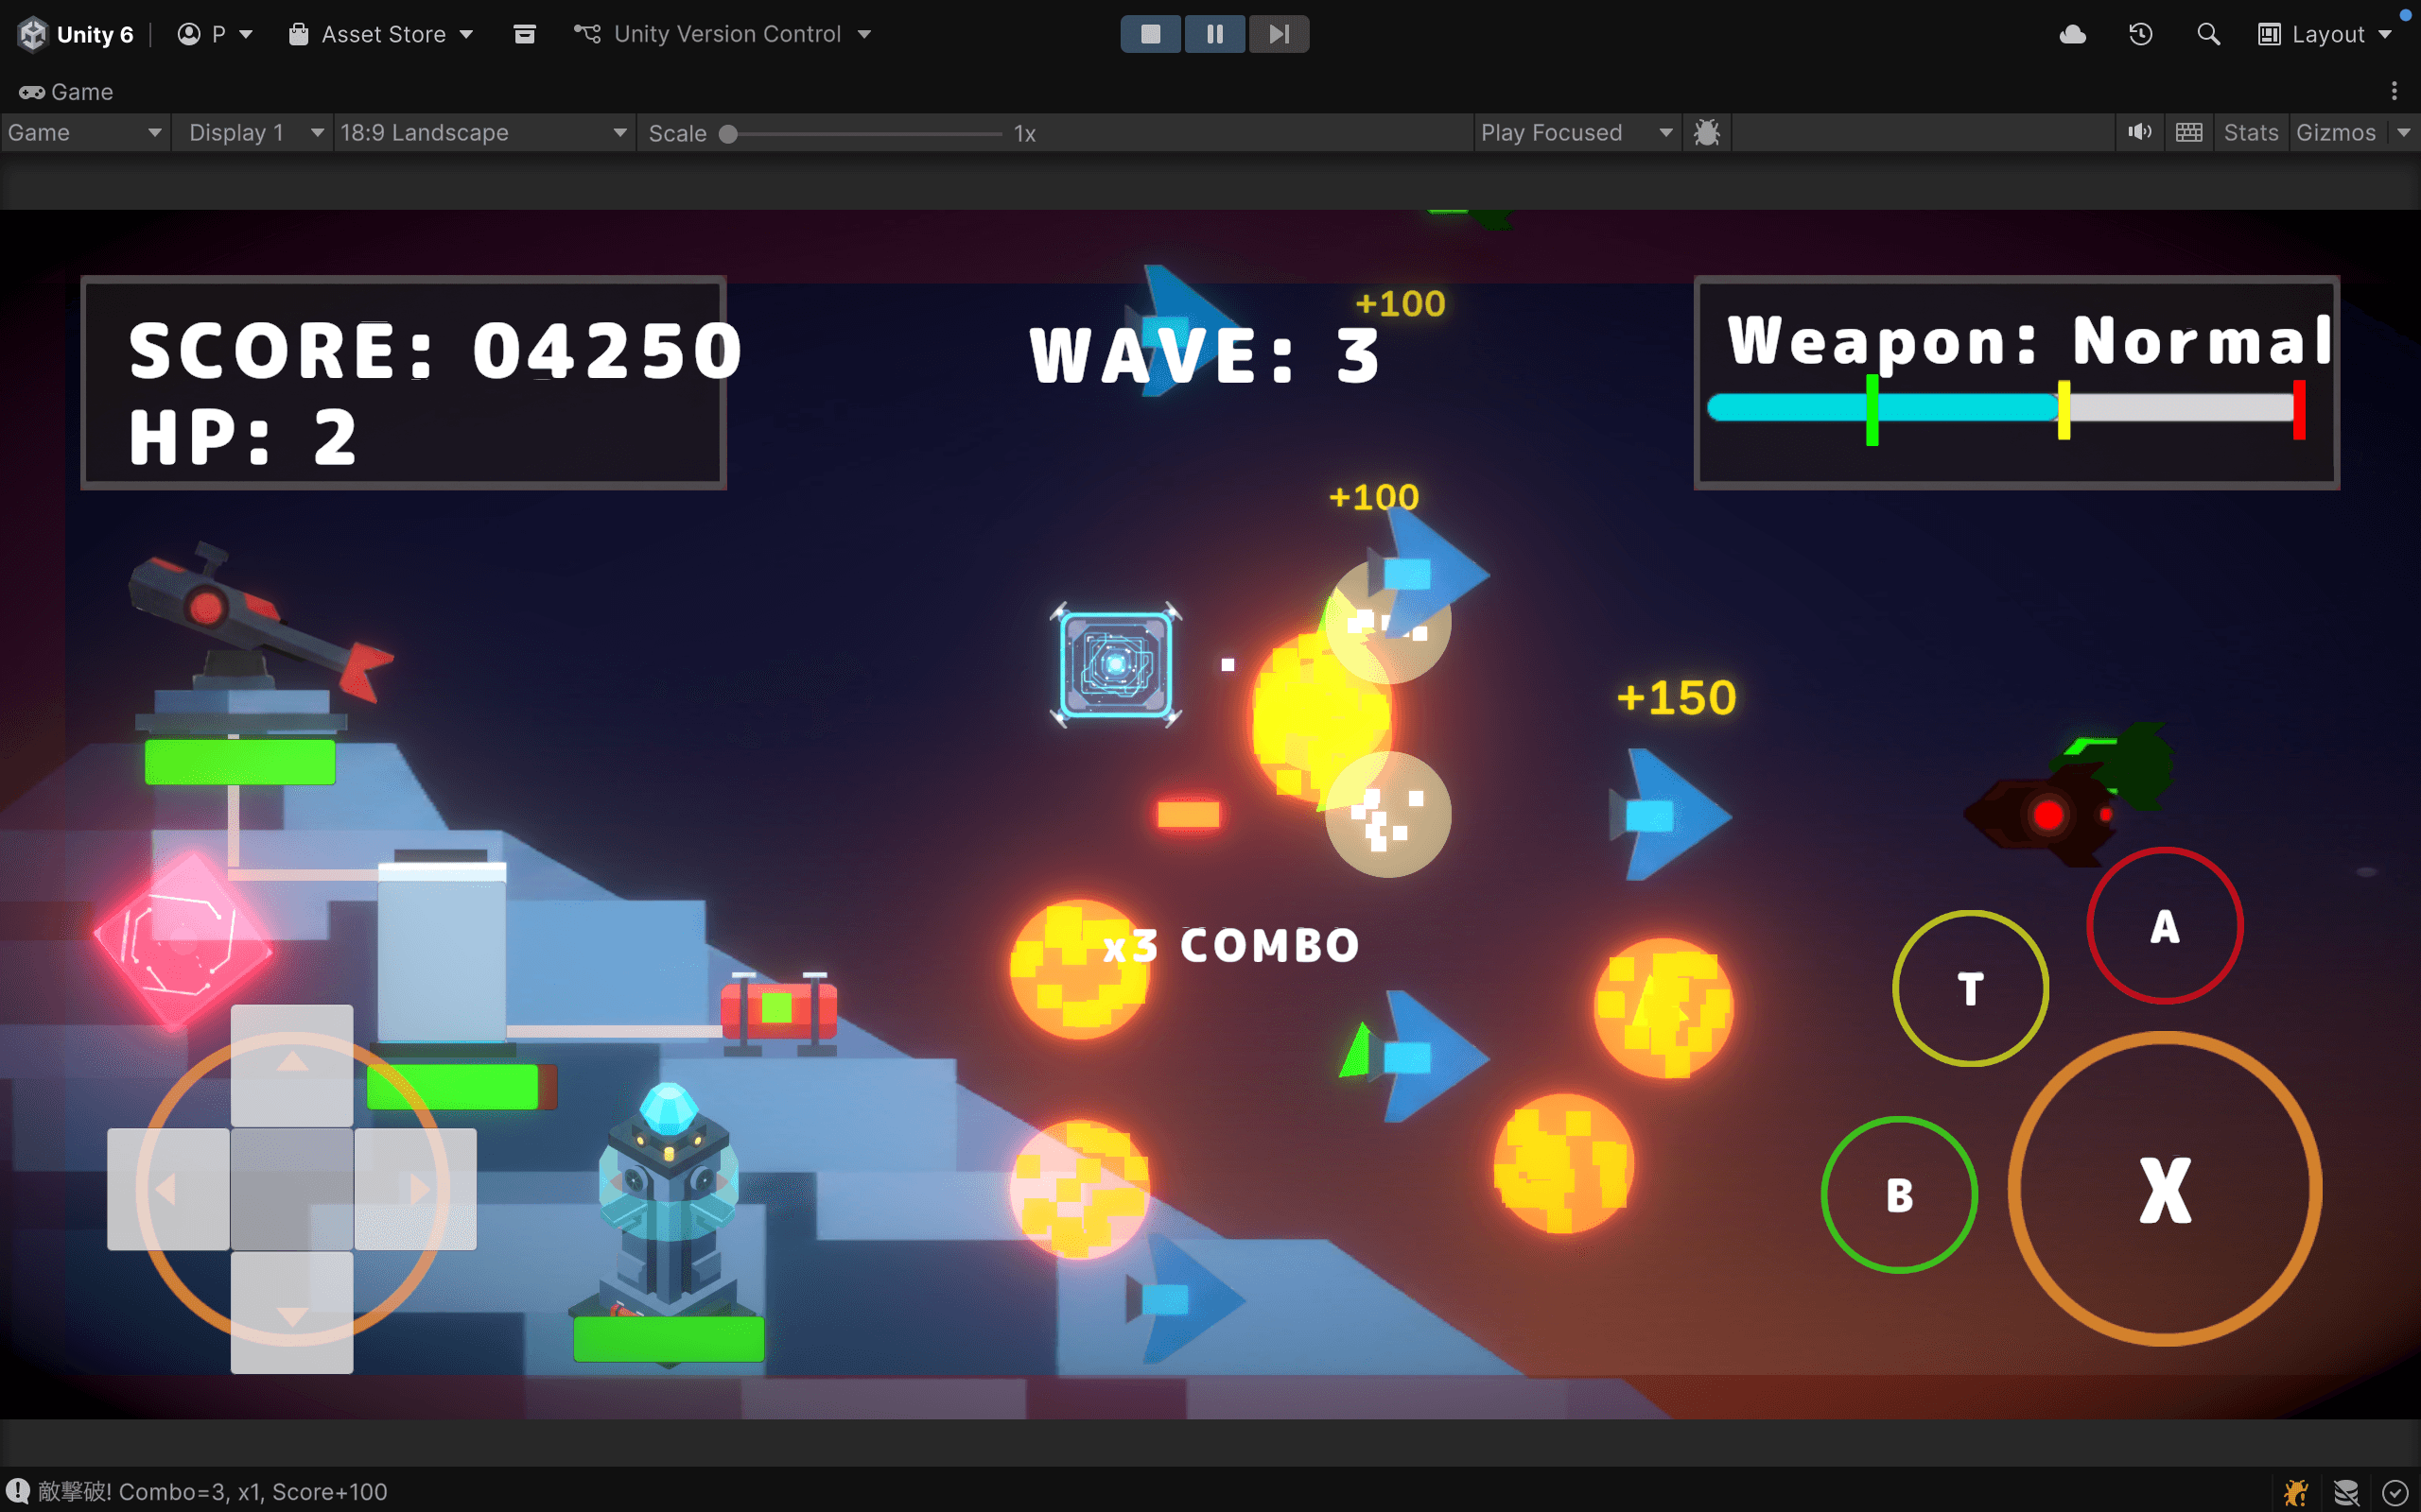2421x1512 pixels.
Task: Click the 1x scale value
Action: point(1024,134)
